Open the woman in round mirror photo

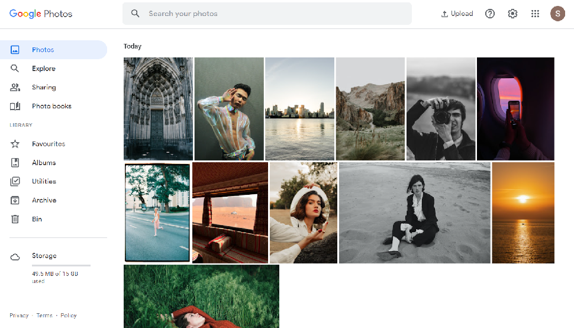[304, 213]
